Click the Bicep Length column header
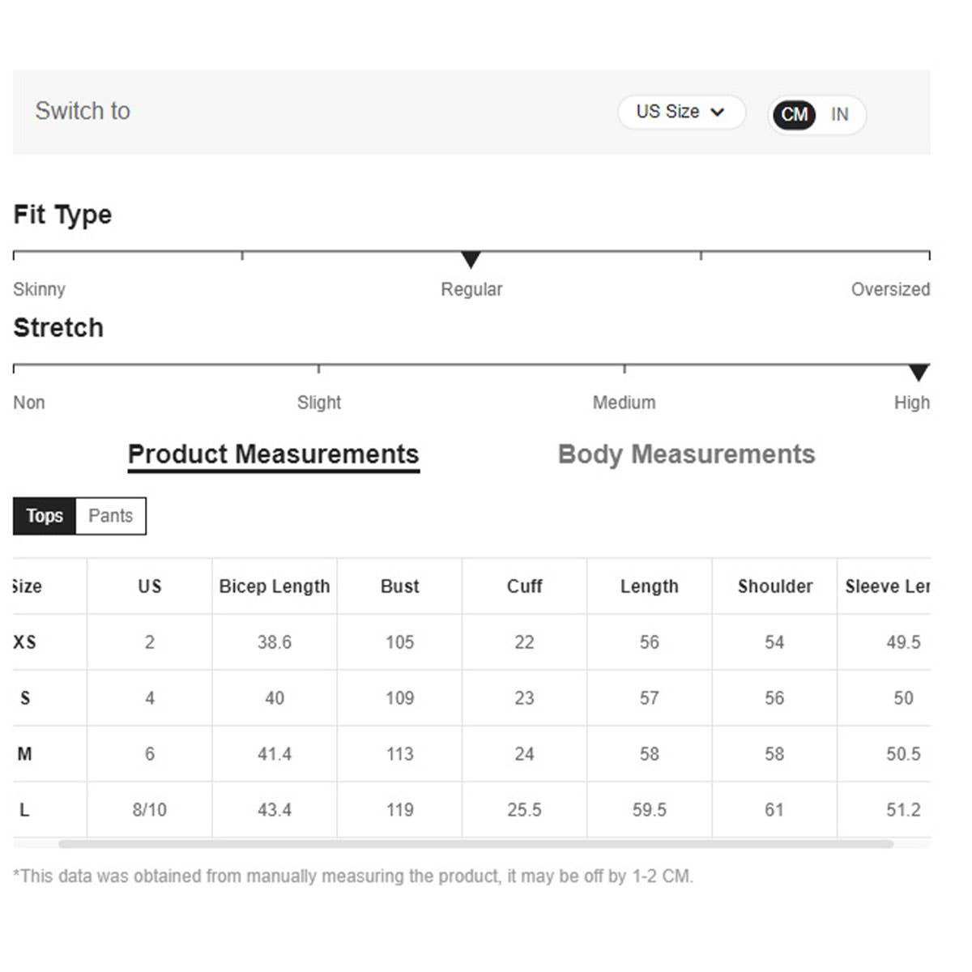This screenshot has height=972, width=972. pos(275,586)
